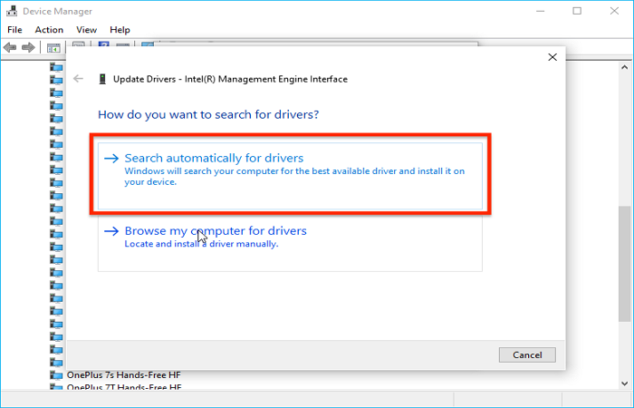The width and height of the screenshot is (634, 408).
Task: Click the vertical scrollbar thumb in device list
Action: click(x=625, y=263)
